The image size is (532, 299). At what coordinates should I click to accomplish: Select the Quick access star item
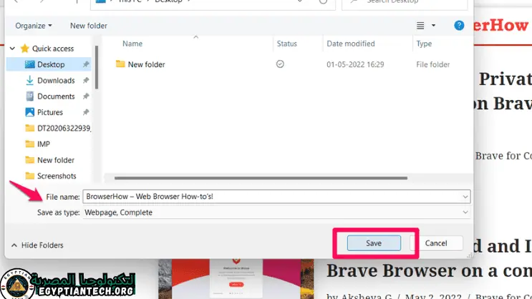pos(47,49)
